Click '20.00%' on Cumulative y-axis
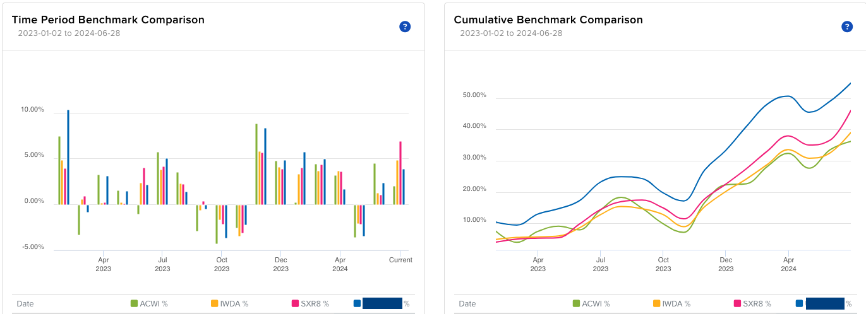The height and width of the screenshot is (314, 866). pos(474,189)
